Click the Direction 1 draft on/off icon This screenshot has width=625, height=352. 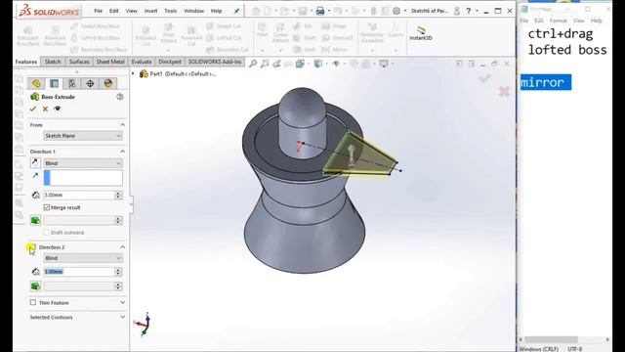(35, 220)
